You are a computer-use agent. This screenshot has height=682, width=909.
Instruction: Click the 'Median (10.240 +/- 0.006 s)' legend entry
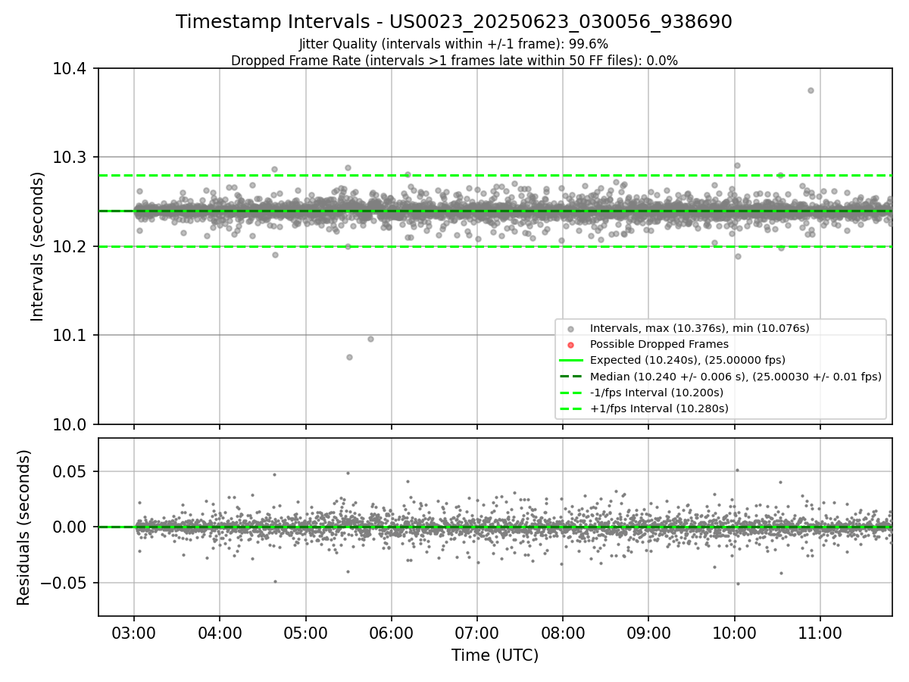point(735,377)
